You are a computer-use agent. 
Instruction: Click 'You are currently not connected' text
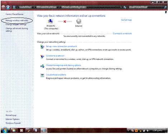click(84, 36)
